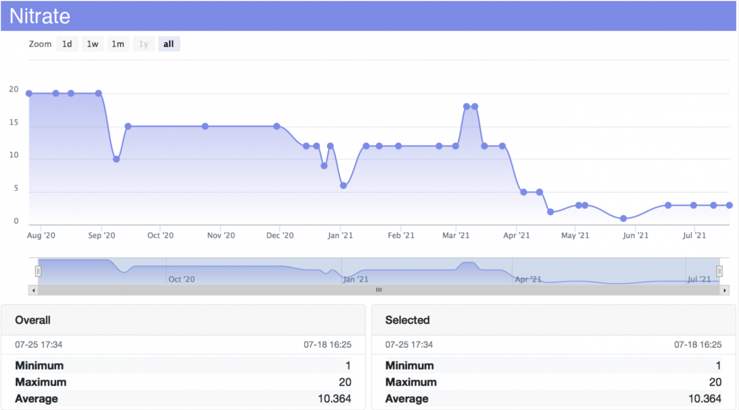Click the Jan '21 label in navigator
739x410 pixels.
pyautogui.click(x=355, y=279)
